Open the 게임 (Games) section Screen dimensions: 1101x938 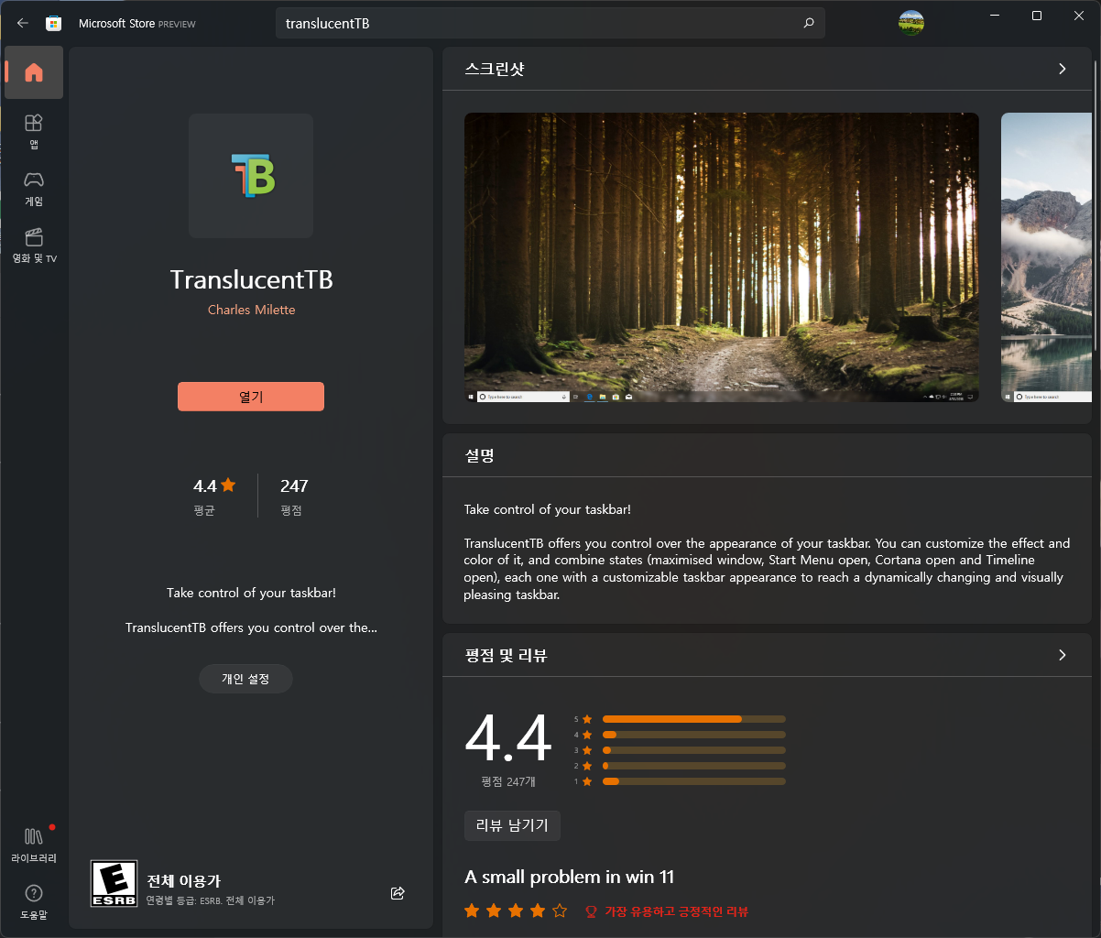[34, 188]
